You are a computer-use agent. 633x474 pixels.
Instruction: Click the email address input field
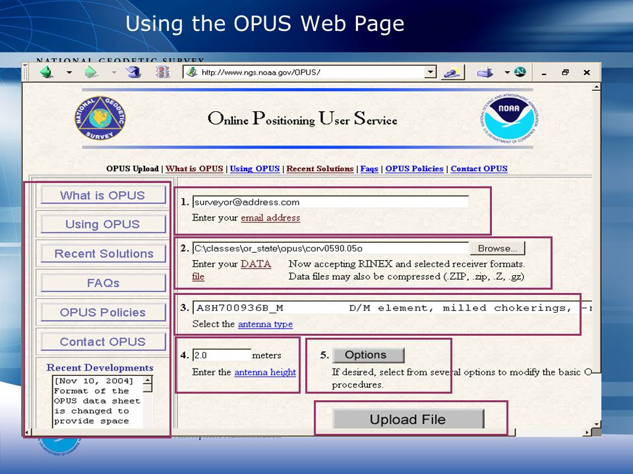click(x=330, y=202)
